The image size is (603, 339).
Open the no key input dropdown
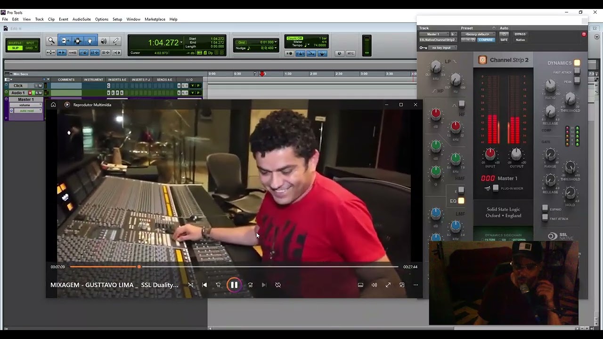(443, 48)
